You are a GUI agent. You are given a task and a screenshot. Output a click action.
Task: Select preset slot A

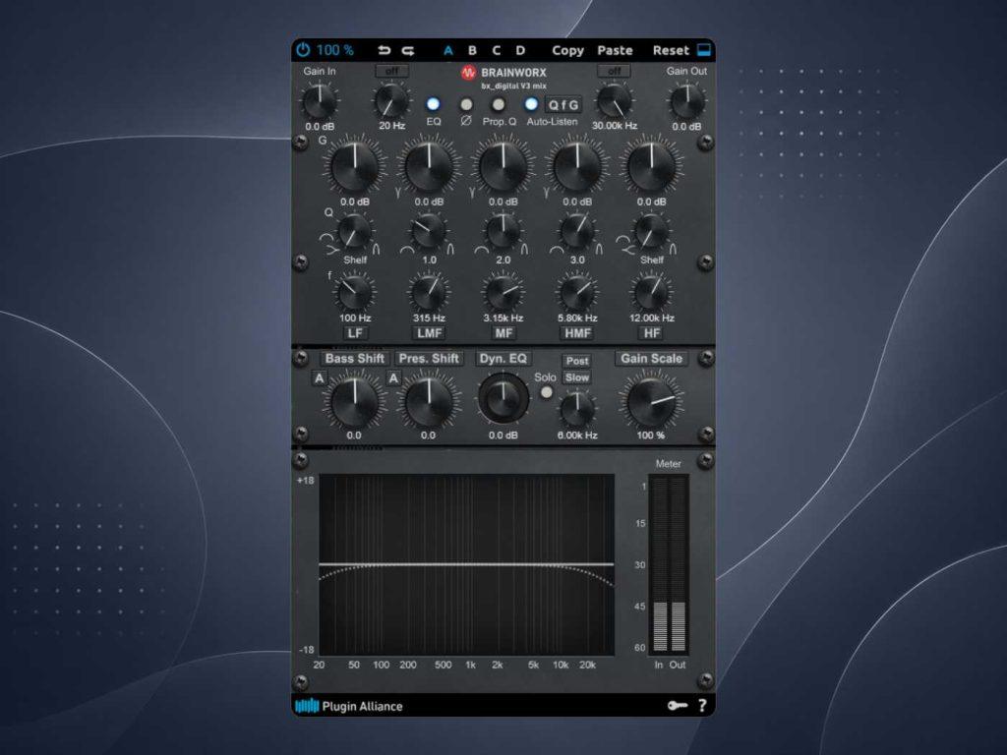448,51
